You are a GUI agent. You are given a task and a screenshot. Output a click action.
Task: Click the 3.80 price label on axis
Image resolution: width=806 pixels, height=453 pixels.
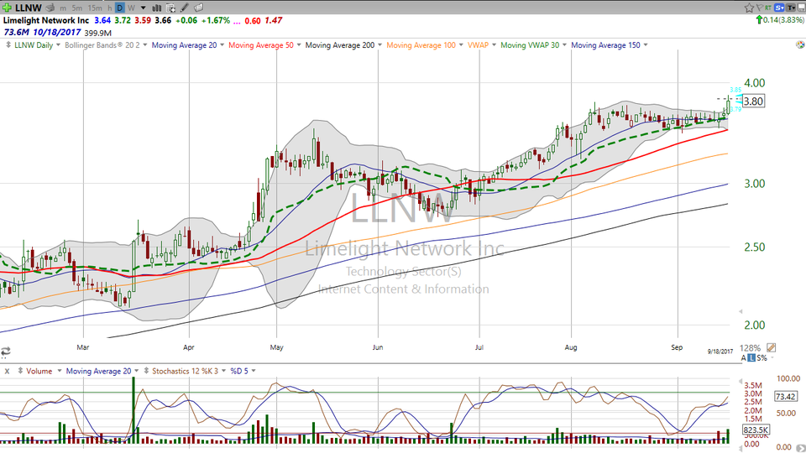pyautogui.click(x=754, y=102)
